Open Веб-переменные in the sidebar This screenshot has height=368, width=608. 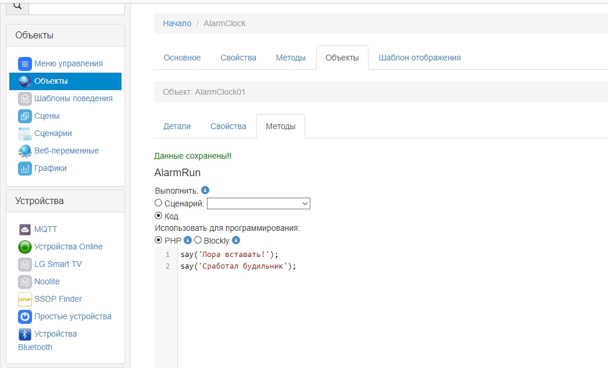[x=66, y=151]
